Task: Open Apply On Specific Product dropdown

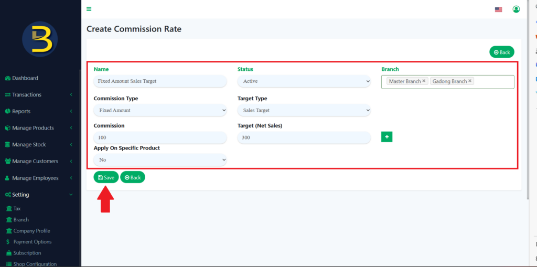Action: coord(160,159)
